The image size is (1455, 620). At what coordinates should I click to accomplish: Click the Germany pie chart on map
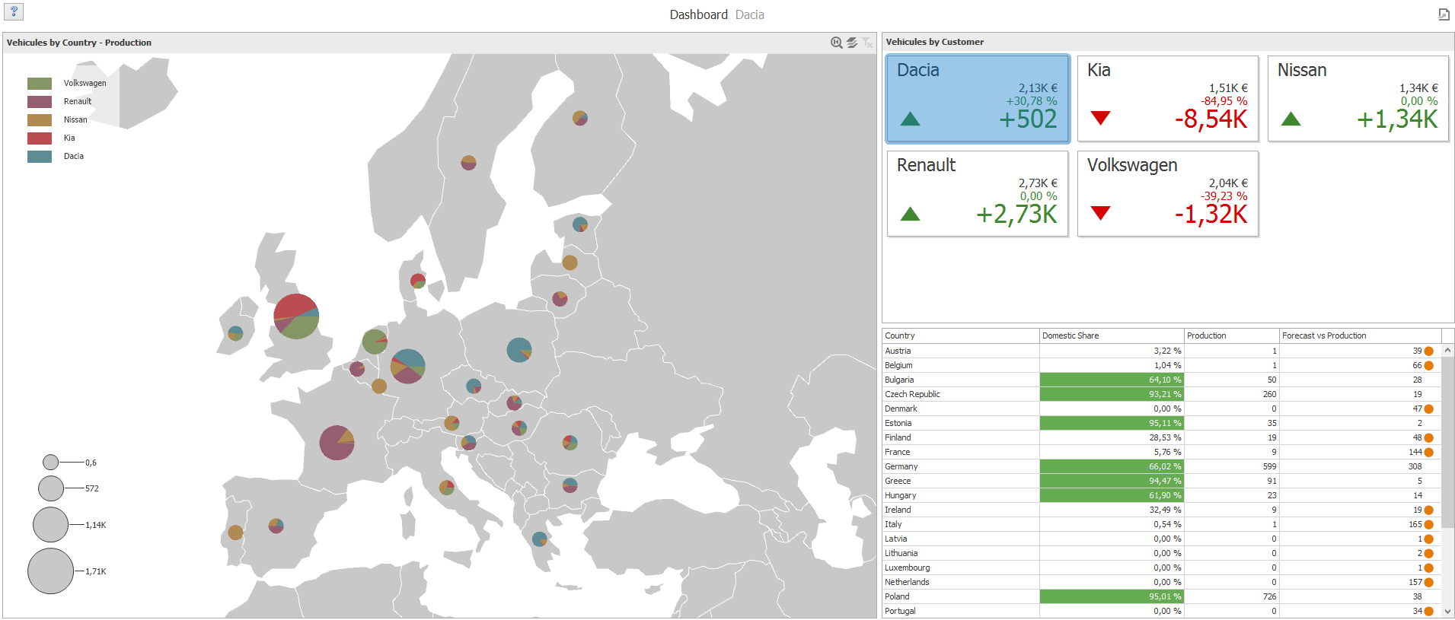[407, 366]
